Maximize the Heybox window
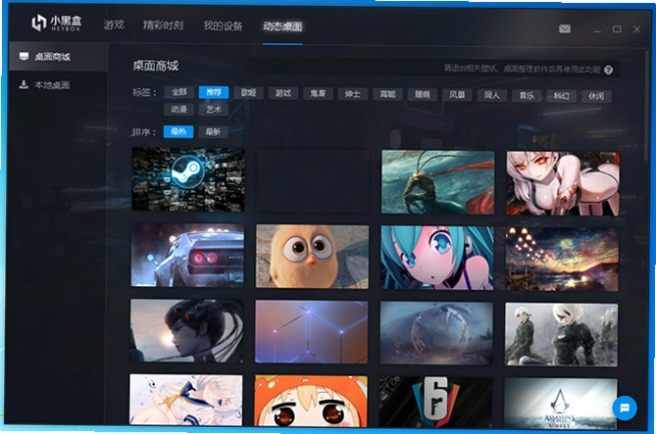Viewport: 656px width, 434px height. pyautogui.click(x=617, y=28)
